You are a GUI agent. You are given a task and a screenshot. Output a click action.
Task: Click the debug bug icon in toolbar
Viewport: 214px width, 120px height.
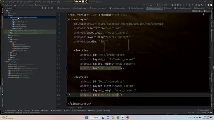[x=181, y=5]
